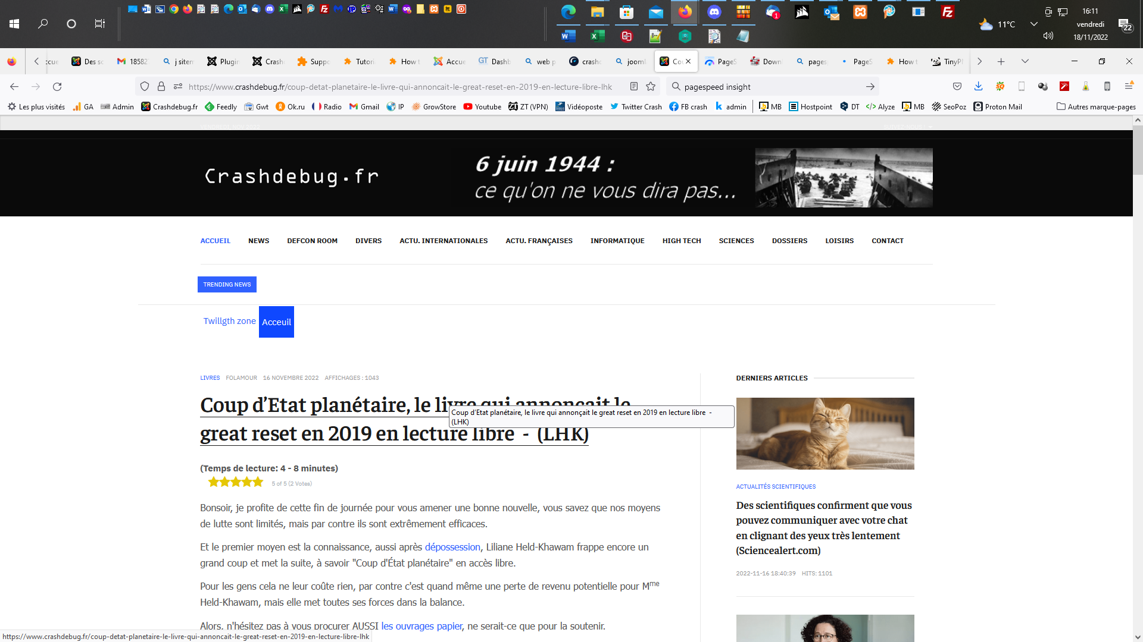The image size is (1143, 642).
Task: Open Autres marque-pages bookmarks folder
Action: coord(1096,107)
